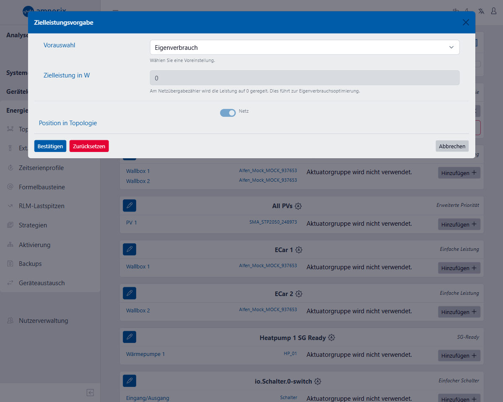Toggle the Netz switch off
503x402 pixels.
click(x=228, y=113)
